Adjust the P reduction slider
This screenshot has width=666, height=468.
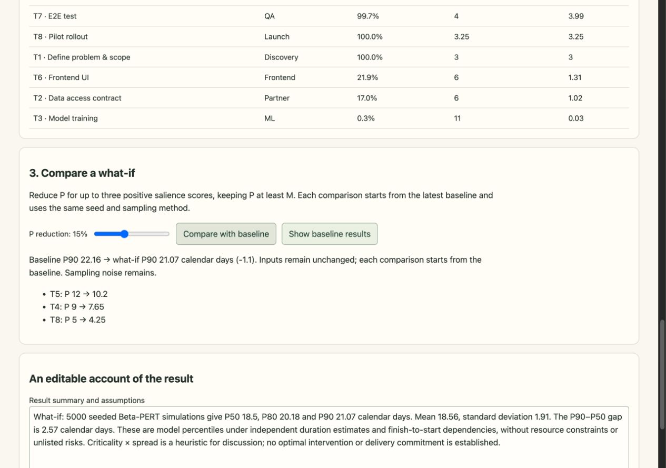pyautogui.click(x=132, y=234)
